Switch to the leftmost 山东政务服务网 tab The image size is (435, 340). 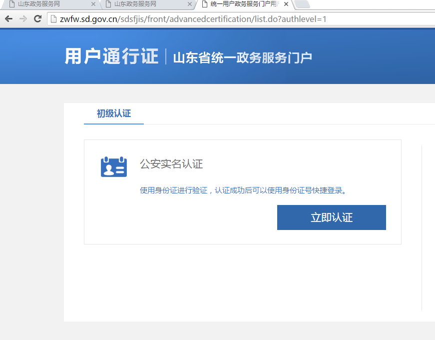coord(45,4)
